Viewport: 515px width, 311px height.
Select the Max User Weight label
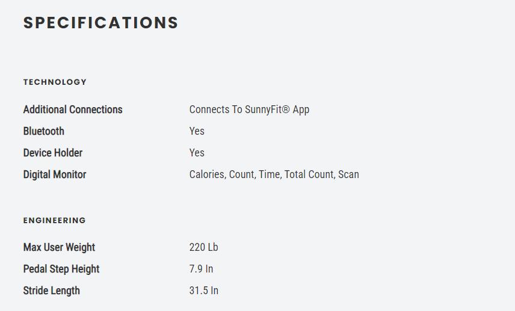[x=59, y=247]
